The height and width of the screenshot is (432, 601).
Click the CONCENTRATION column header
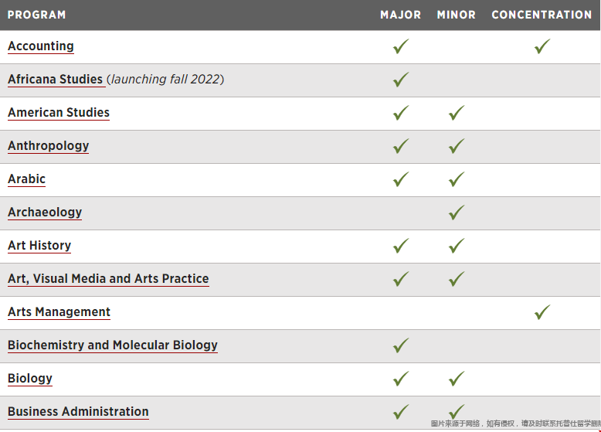[542, 15]
